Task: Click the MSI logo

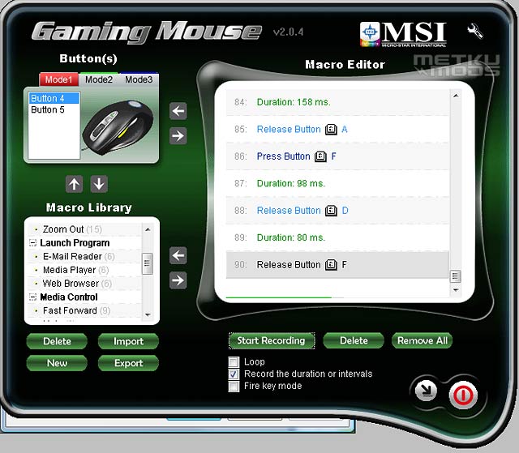Action: point(403,34)
